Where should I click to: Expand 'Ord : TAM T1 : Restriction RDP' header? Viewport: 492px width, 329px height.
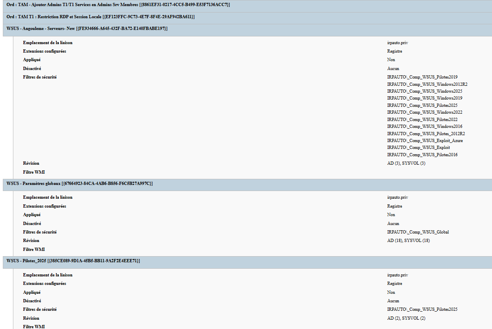[247, 18]
